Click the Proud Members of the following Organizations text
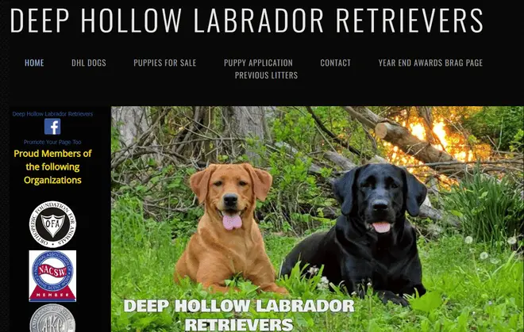524x332 pixels. click(x=52, y=167)
